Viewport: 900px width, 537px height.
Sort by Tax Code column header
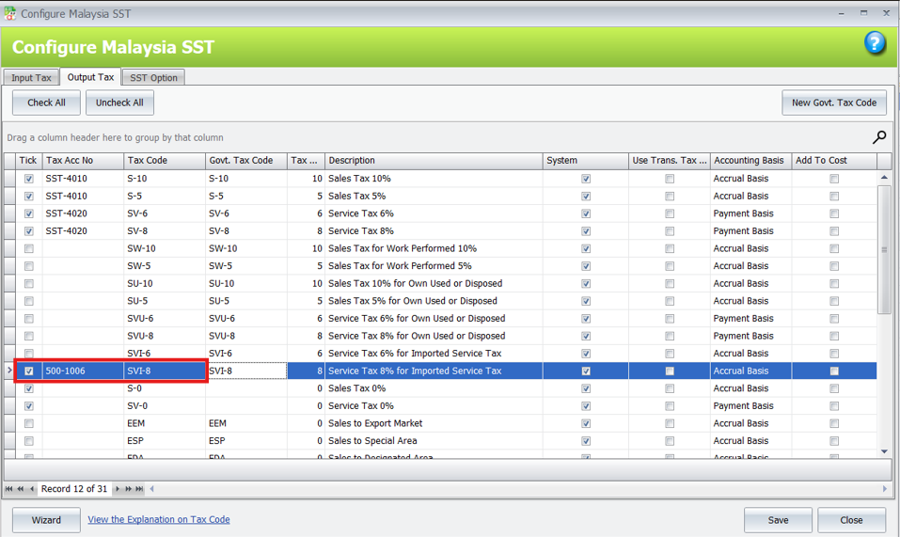(165, 161)
